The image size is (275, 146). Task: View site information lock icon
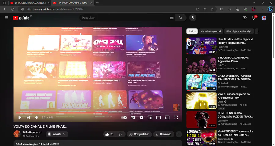click(x=22, y=9)
